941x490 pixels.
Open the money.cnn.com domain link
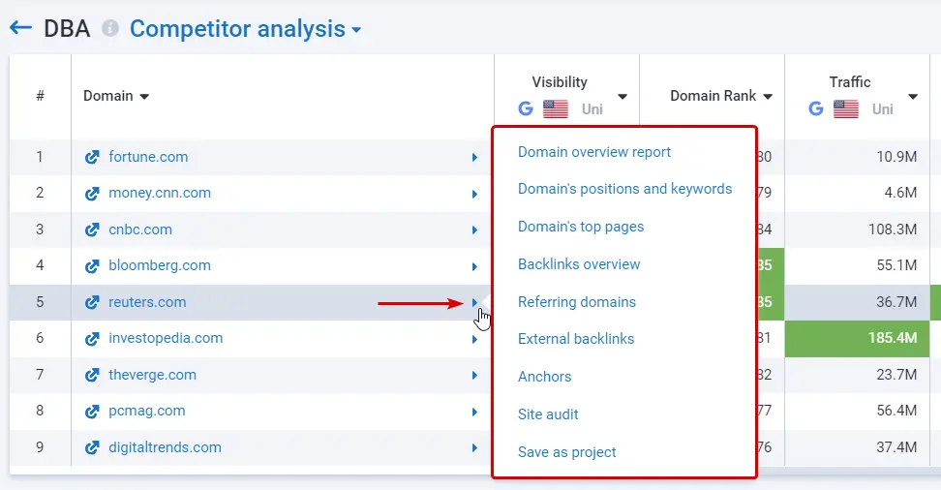pos(160,193)
